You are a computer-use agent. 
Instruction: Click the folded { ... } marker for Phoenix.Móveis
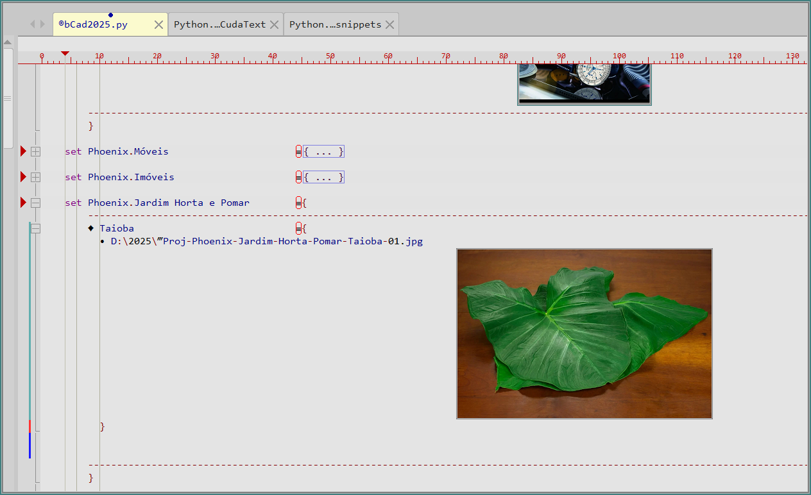pos(323,151)
